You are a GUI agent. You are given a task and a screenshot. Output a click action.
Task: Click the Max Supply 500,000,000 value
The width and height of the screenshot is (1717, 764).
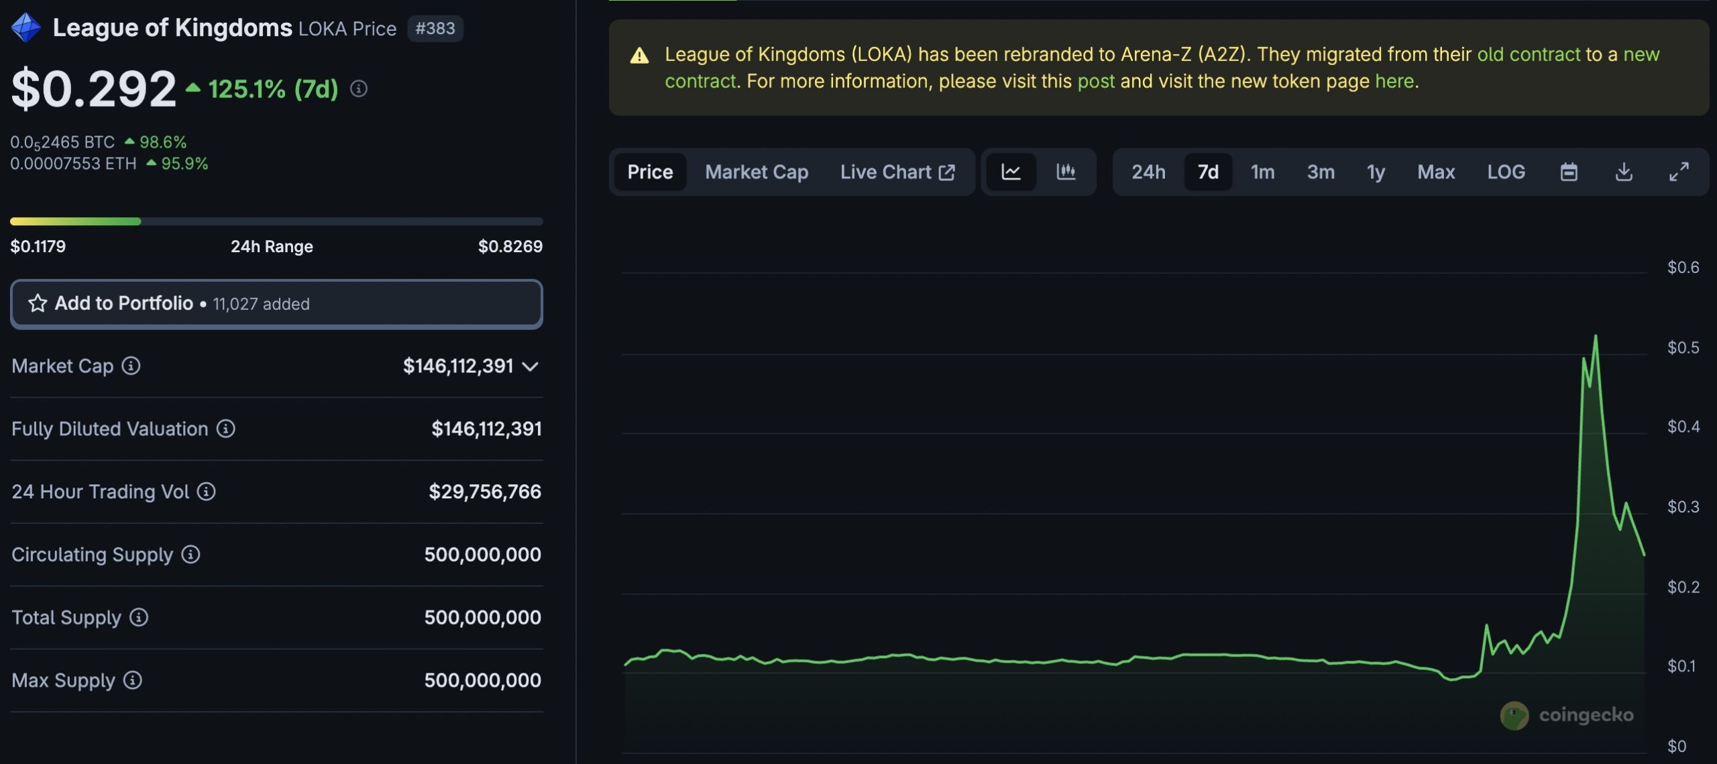tap(483, 680)
